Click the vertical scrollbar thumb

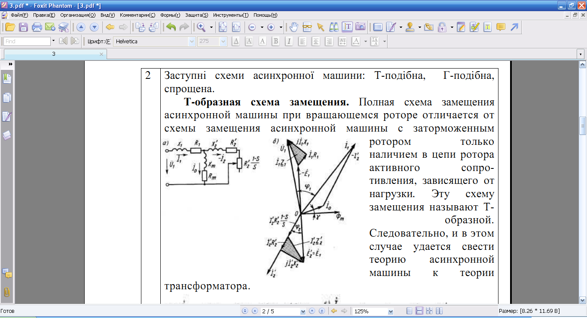tap(583, 126)
